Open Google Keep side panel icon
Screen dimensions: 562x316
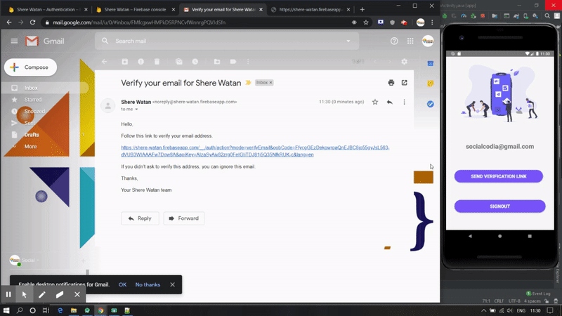coord(431,84)
